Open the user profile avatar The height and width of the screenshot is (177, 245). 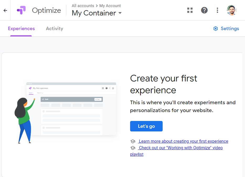[232, 10]
